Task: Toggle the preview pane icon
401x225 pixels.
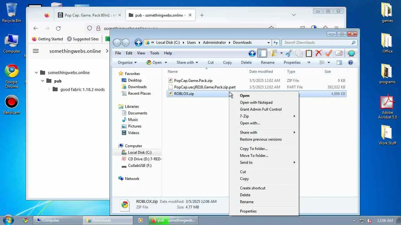Action: pos(339,62)
